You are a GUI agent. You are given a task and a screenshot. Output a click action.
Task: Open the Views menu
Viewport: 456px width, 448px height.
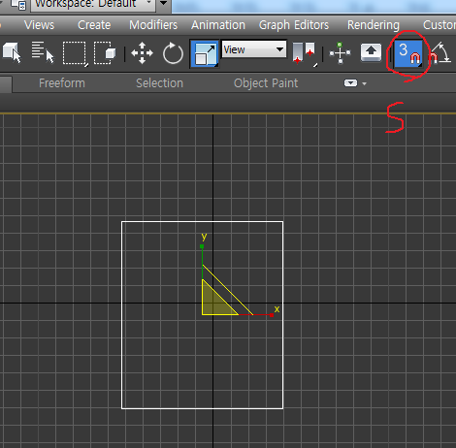point(39,25)
